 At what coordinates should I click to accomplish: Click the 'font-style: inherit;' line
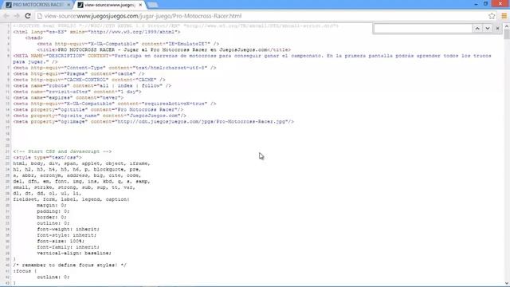pyautogui.click(x=66, y=235)
